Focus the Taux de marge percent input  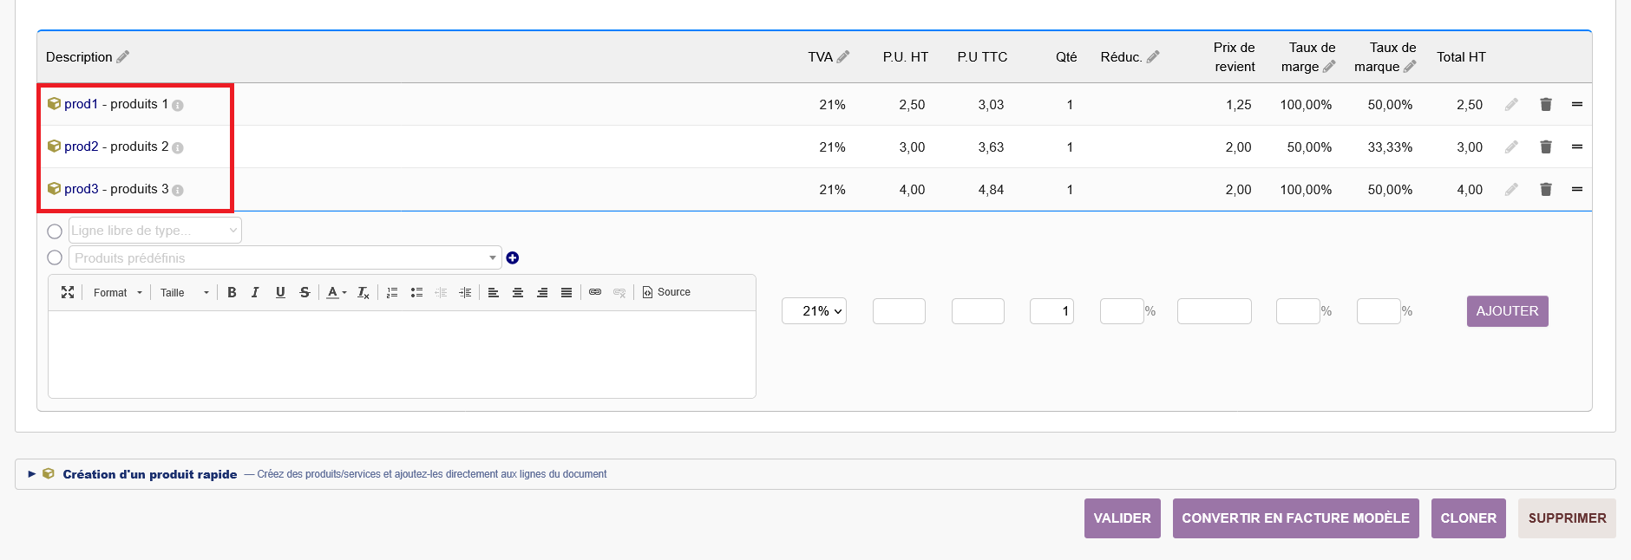(1298, 311)
